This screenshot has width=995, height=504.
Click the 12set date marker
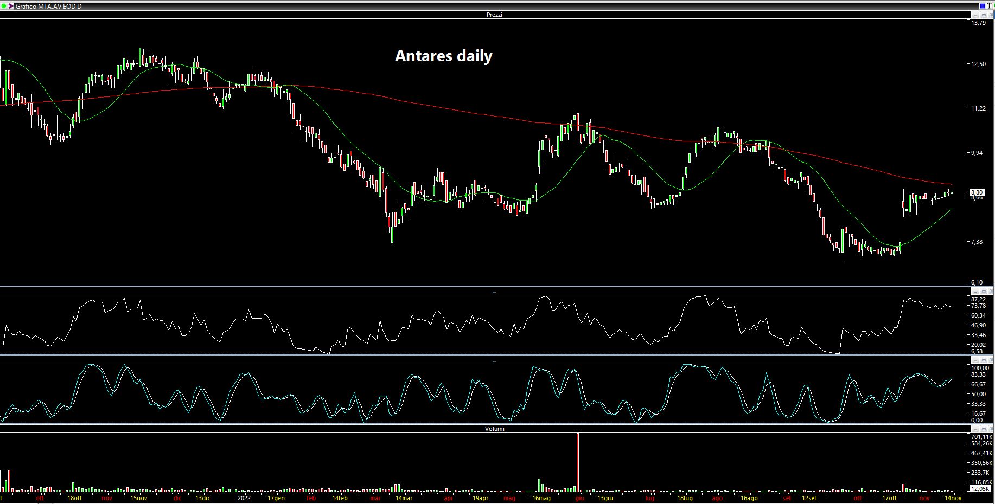pos(809,498)
